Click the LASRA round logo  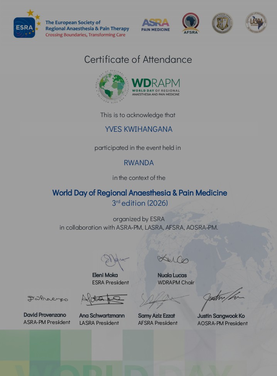click(x=256, y=23)
